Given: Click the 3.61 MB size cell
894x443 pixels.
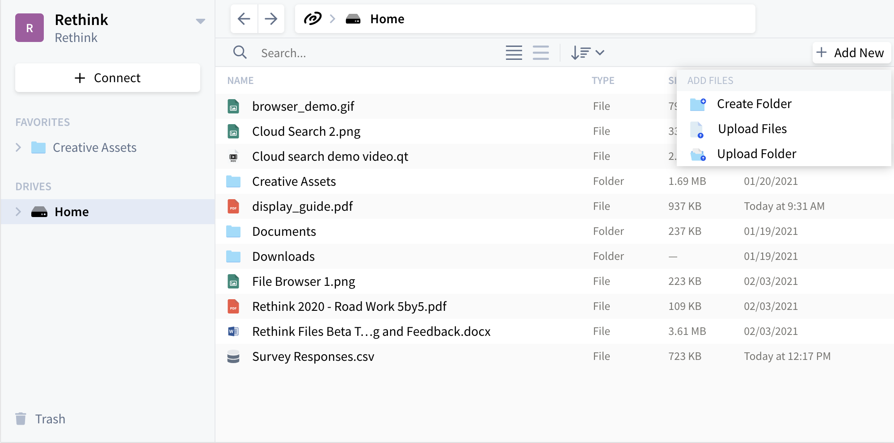Looking at the screenshot, I should click(x=687, y=331).
